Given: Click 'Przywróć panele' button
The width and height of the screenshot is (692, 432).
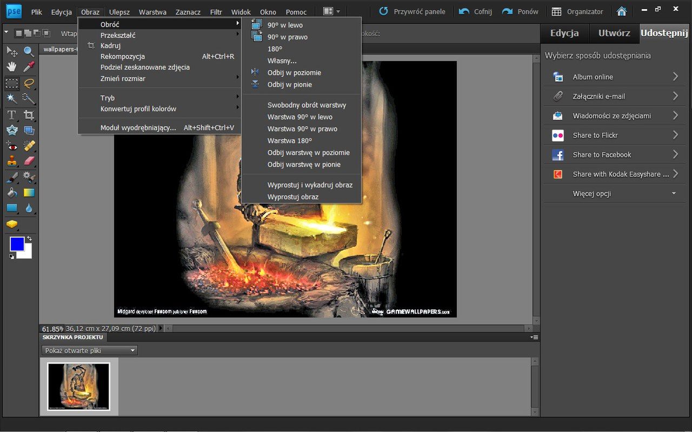Looking at the screenshot, I should [412, 11].
